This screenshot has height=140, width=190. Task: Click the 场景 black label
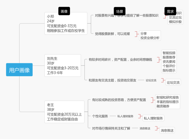pos(119,11)
